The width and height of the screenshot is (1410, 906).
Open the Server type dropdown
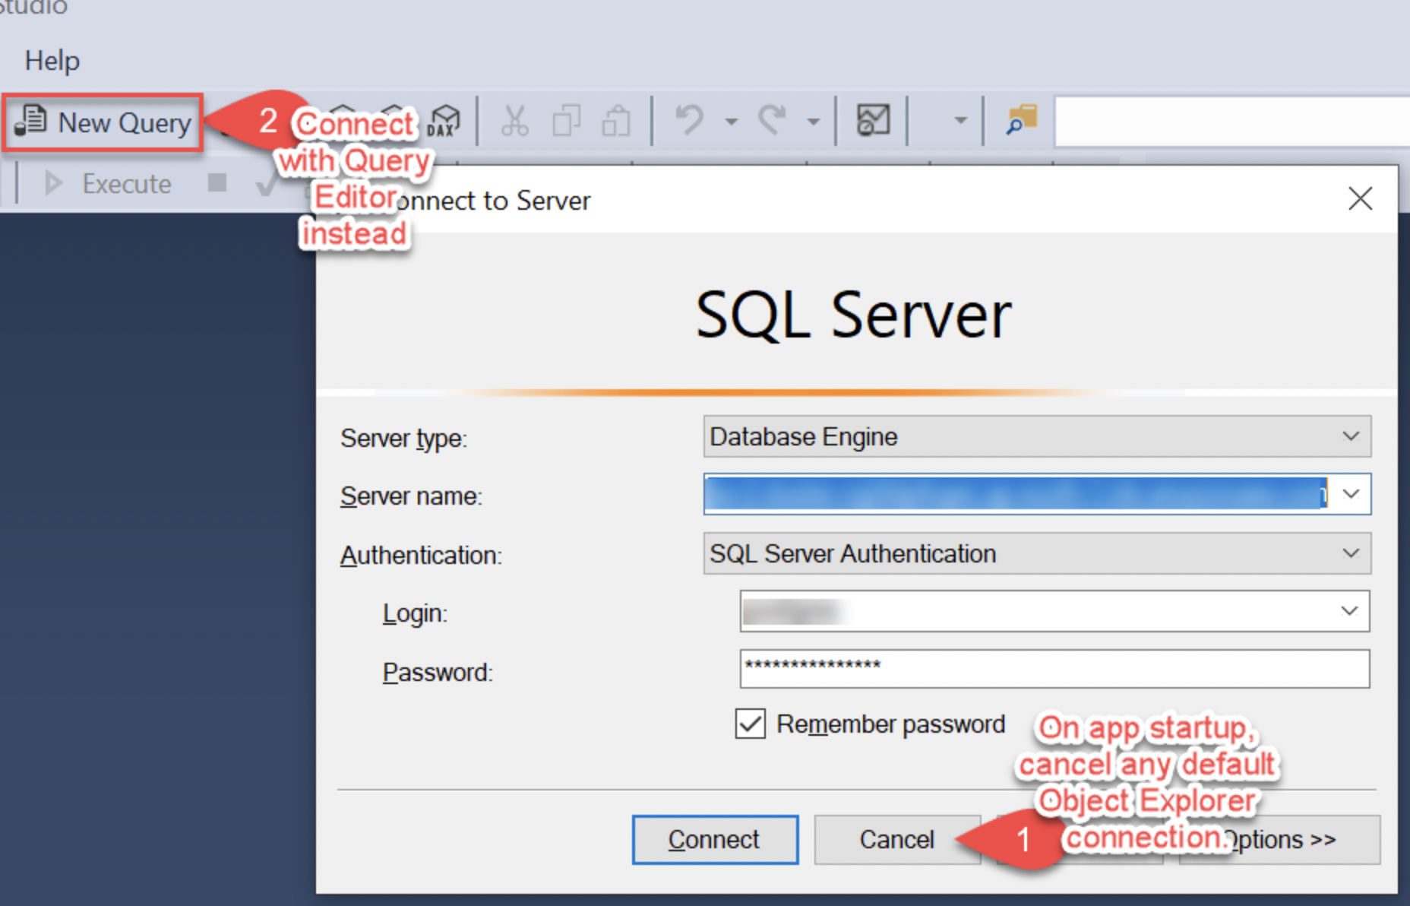[x=1037, y=436]
